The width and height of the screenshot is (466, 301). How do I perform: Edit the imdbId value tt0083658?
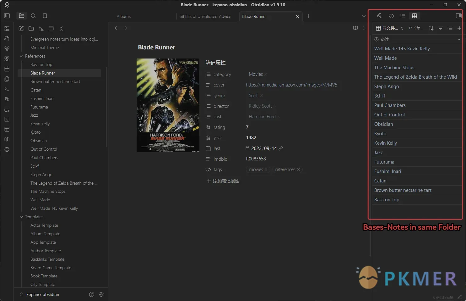click(256, 159)
